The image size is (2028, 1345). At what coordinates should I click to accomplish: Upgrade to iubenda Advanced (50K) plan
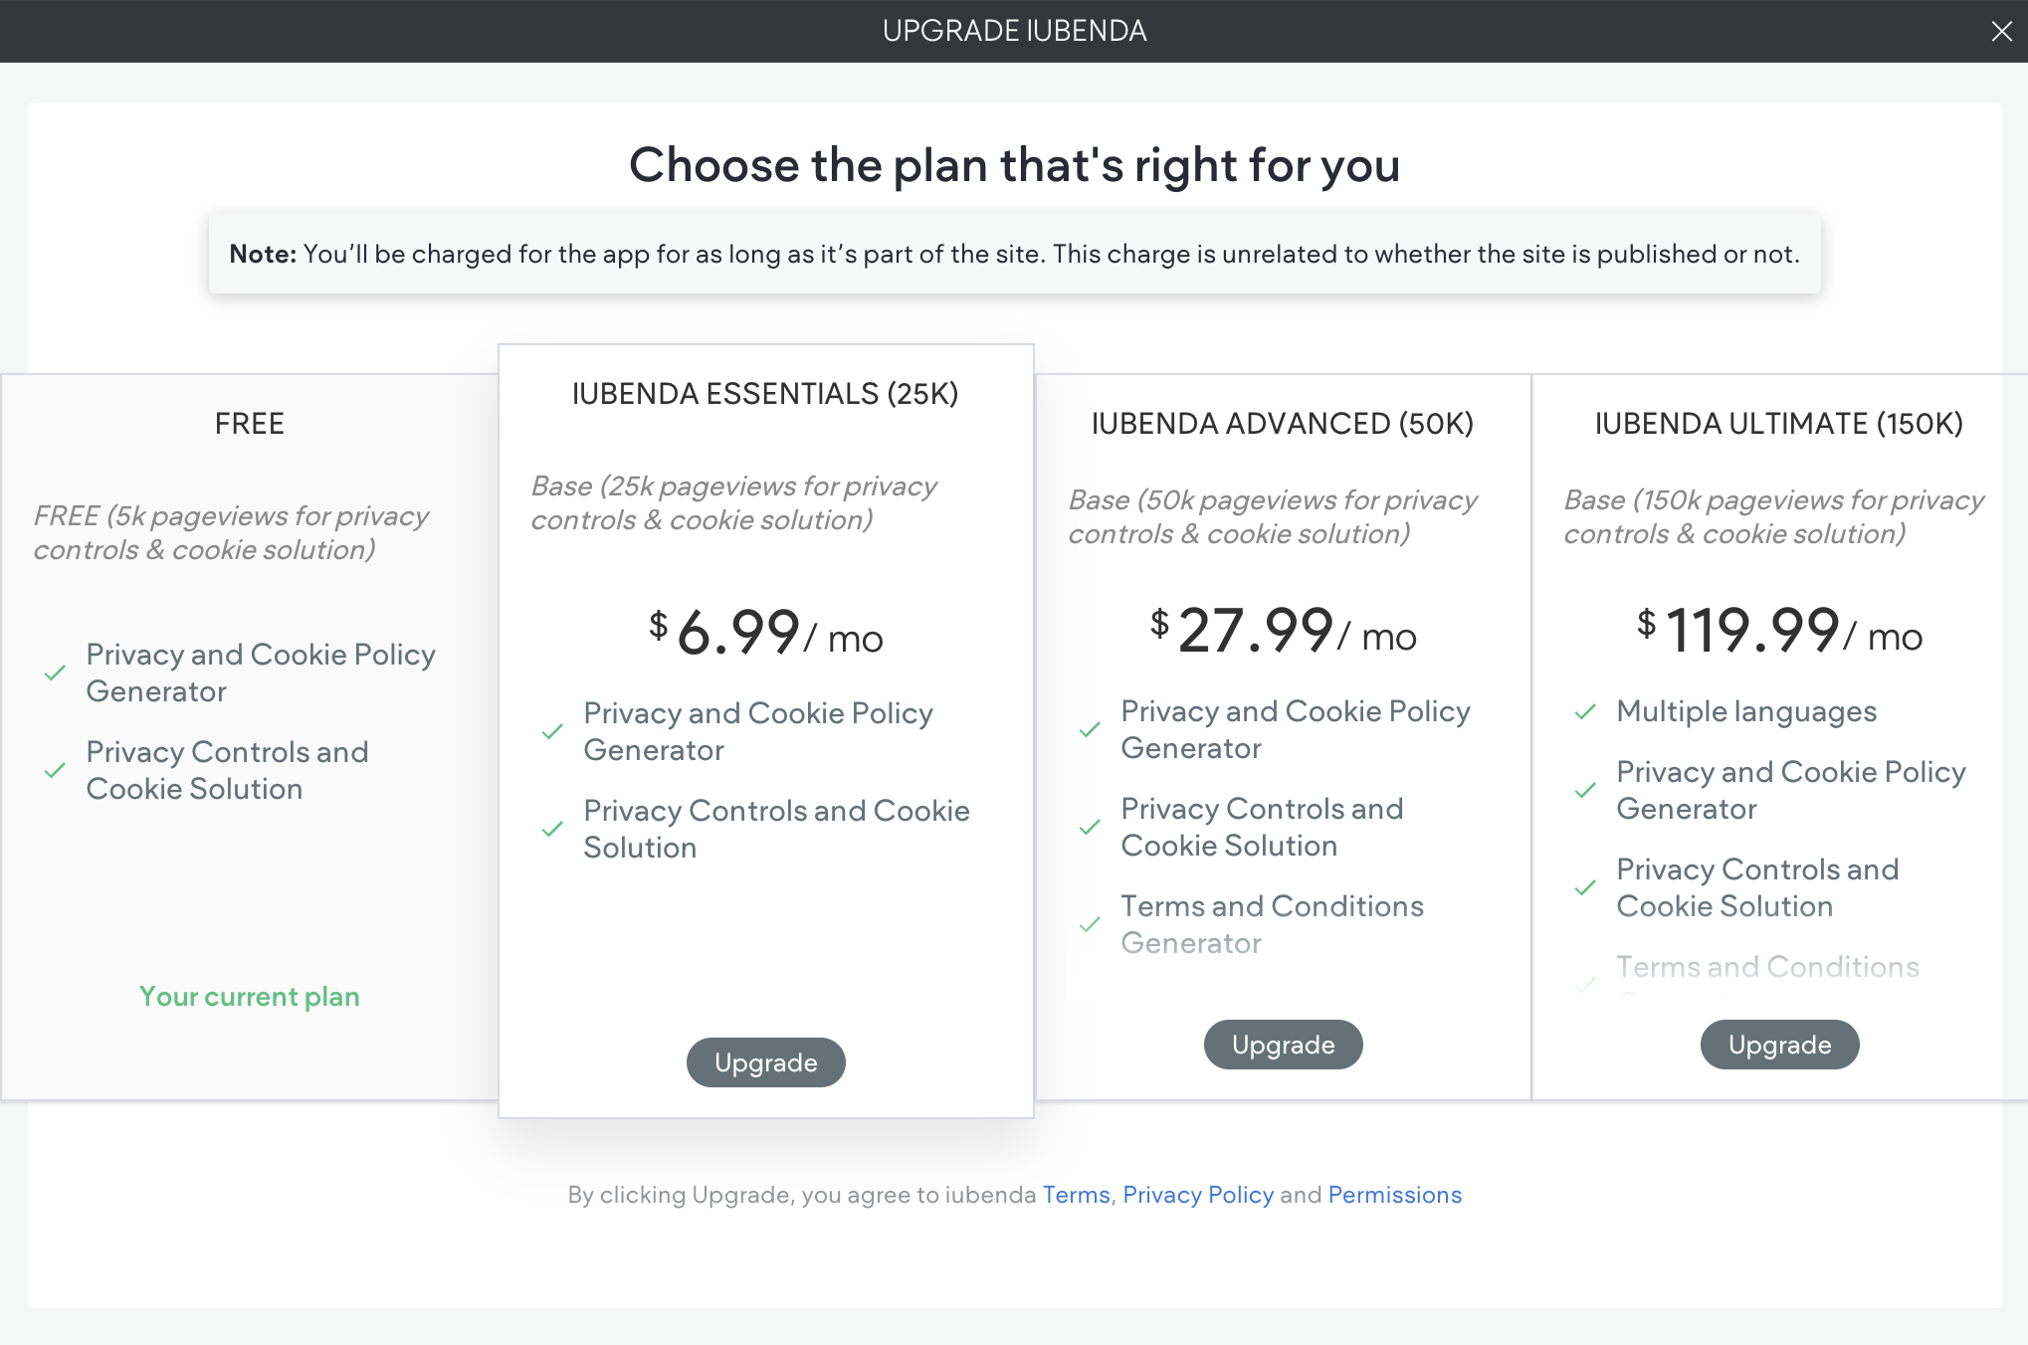click(x=1283, y=1045)
